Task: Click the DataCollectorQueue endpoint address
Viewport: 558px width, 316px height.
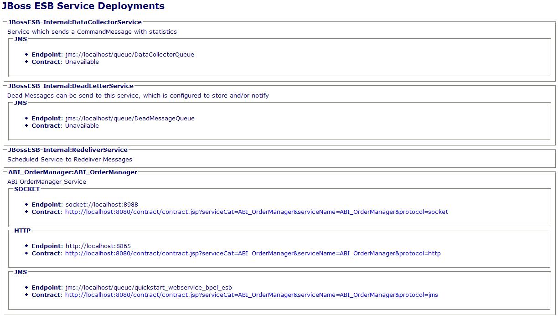Action: (x=129, y=55)
